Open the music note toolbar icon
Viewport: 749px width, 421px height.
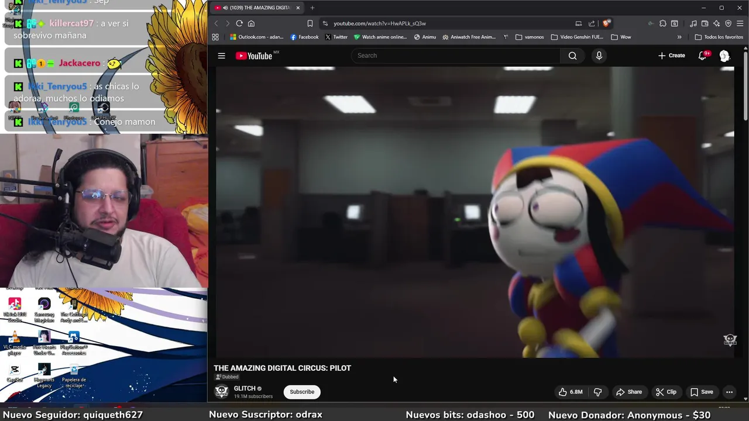point(693,23)
